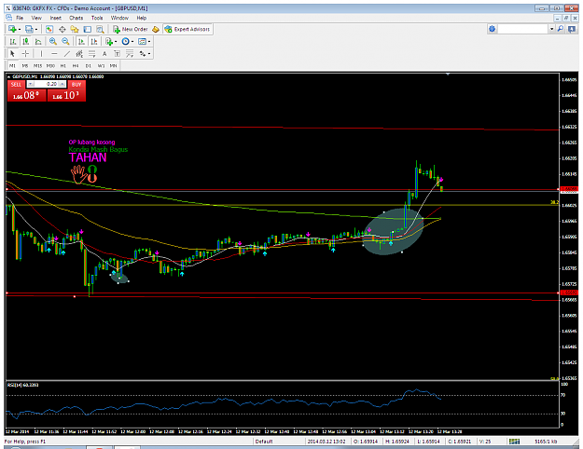Toggle chart auto scroll icon
The image size is (583, 449).
(81, 42)
